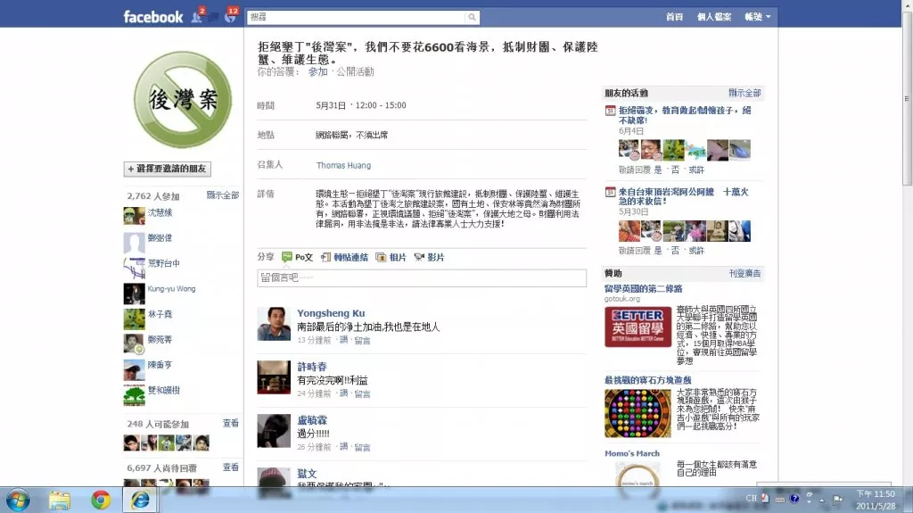Switch to Internet Explorer taskbar icon

click(x=140, y=501)
